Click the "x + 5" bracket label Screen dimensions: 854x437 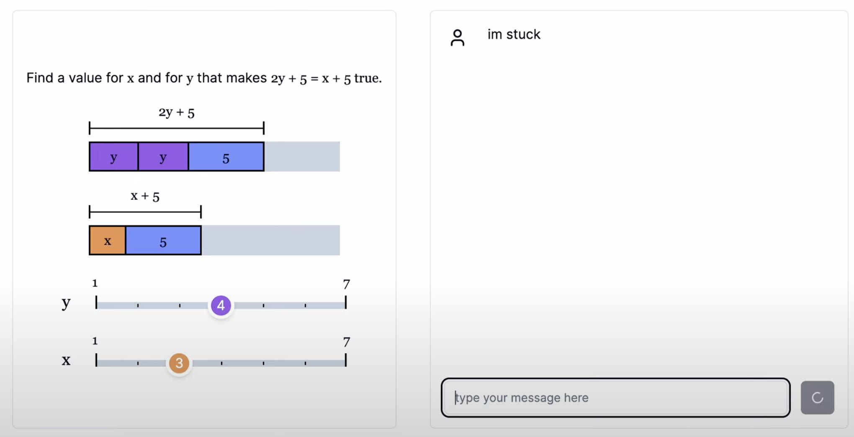[x=145, y=196]
